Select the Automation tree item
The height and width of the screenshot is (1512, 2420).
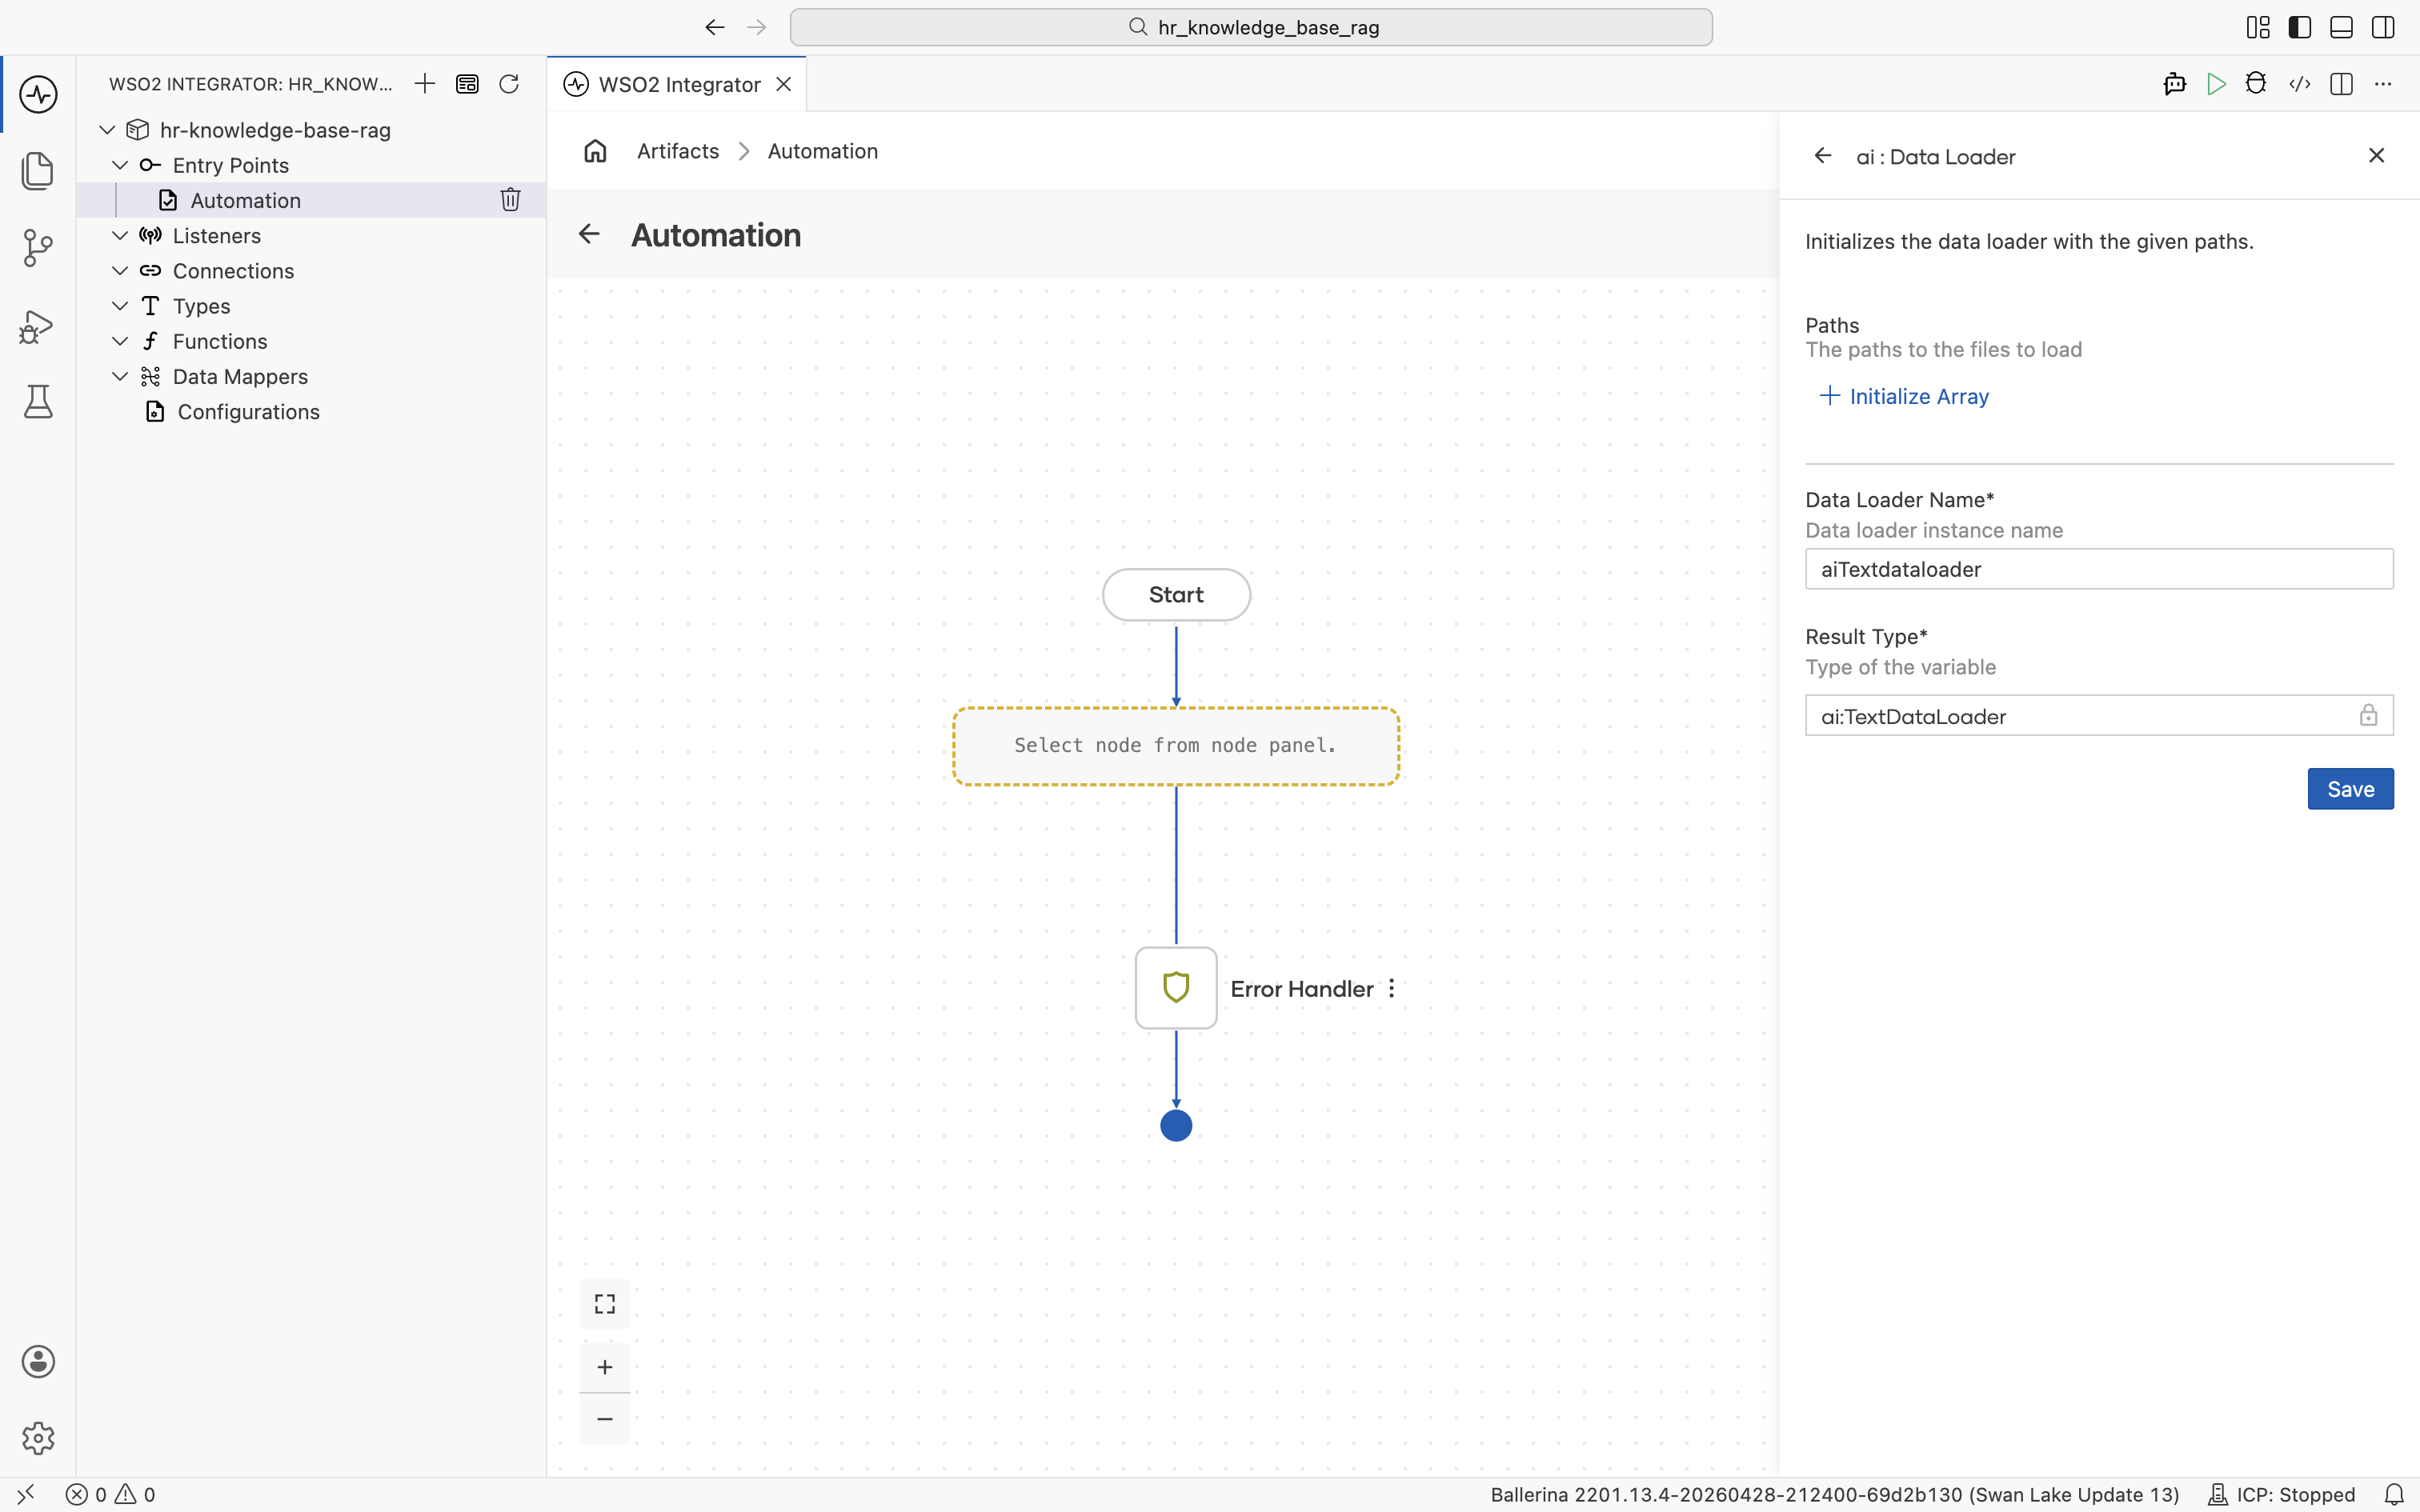tap(311, 200)
